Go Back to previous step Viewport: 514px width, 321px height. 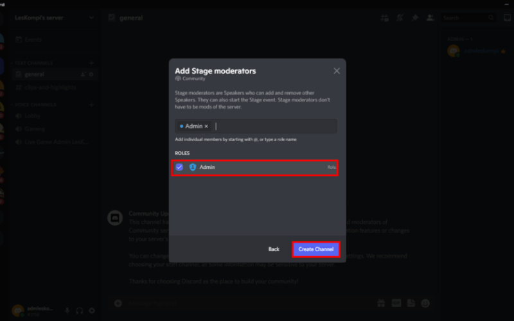pyautogui.click(x=274, y=249)
